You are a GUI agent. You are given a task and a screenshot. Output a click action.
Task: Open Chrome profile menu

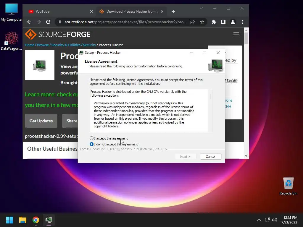[x=233, y=22]
